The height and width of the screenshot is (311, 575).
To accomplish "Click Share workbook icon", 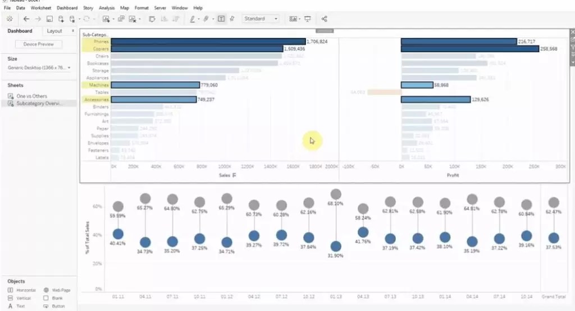I will click(x=324, y=18).
